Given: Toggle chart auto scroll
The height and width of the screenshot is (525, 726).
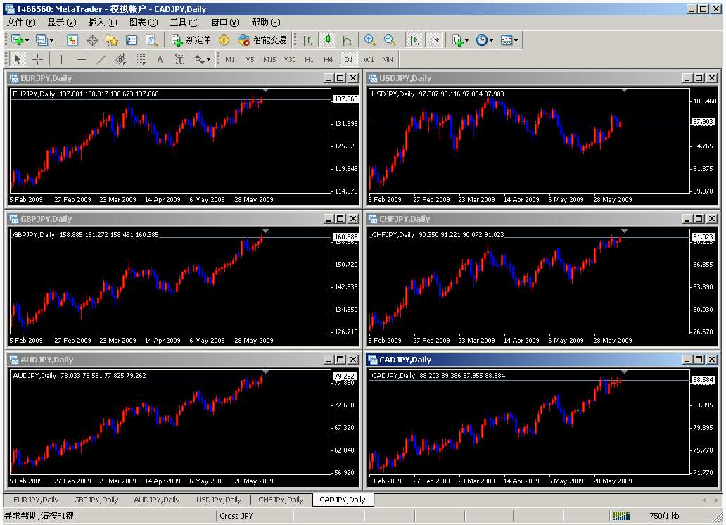Looking at the screenshot, I should pyautogui.click(x=414, y=40).
